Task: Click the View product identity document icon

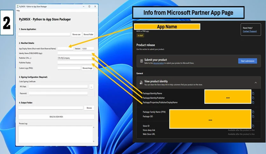Action: [x=141, y=83]
